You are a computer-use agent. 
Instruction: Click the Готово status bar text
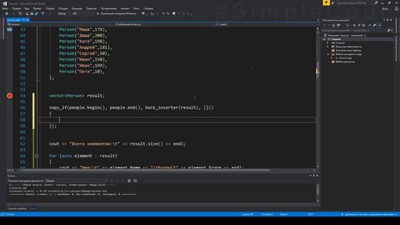[10, 214]
